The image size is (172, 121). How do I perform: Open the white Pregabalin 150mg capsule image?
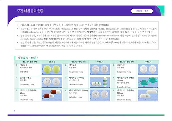(x=148, y=95)
